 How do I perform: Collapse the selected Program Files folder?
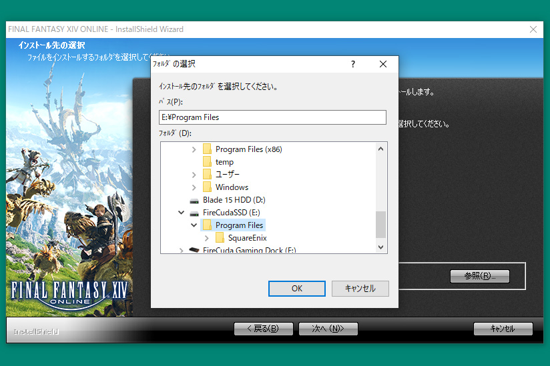[x=194, y=225]
